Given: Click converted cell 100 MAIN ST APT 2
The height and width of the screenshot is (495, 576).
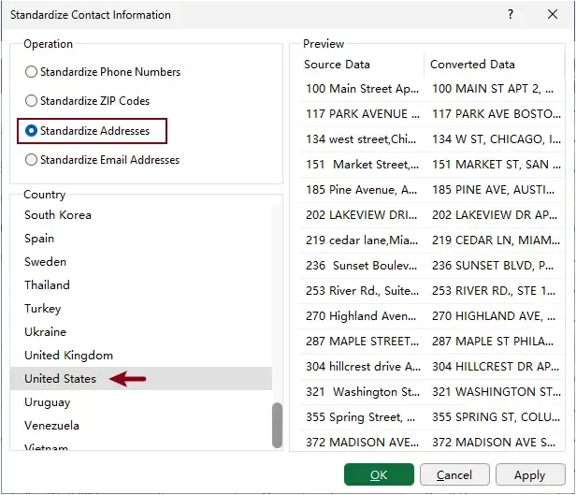Looking at the screenshot, I should coord(496,89).
